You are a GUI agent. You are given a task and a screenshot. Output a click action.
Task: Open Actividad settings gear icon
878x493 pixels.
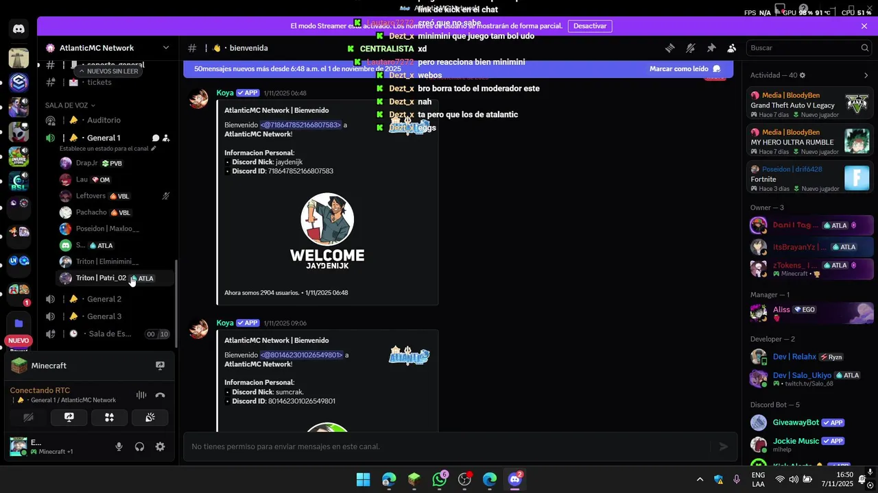(803, 75)
